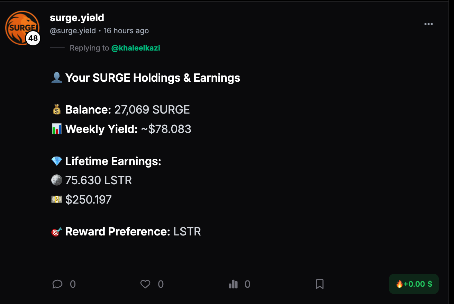Click the Your SURGE Holdings & Earnings heading

click(x=152, y=78)
